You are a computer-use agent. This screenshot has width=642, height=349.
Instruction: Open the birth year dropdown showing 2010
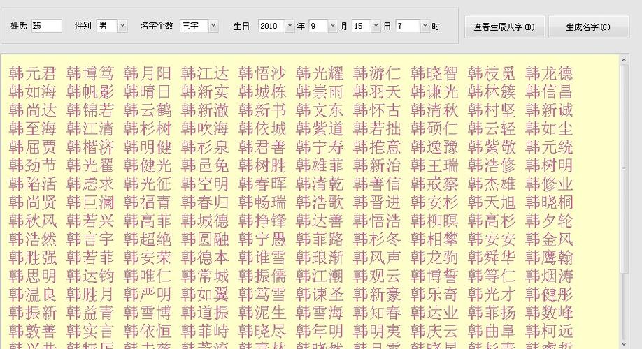pyautogui.click(x=290, y=26)
